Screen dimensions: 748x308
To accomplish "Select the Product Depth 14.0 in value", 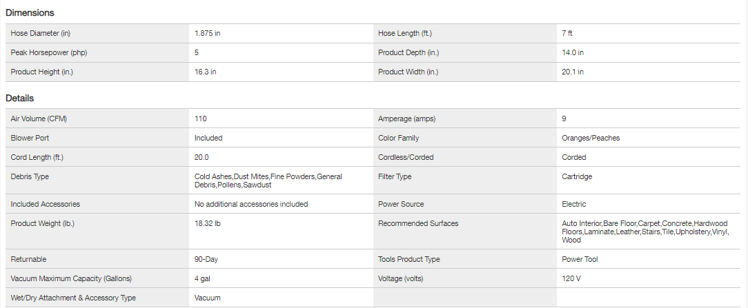I will click(x=573, y=52).
